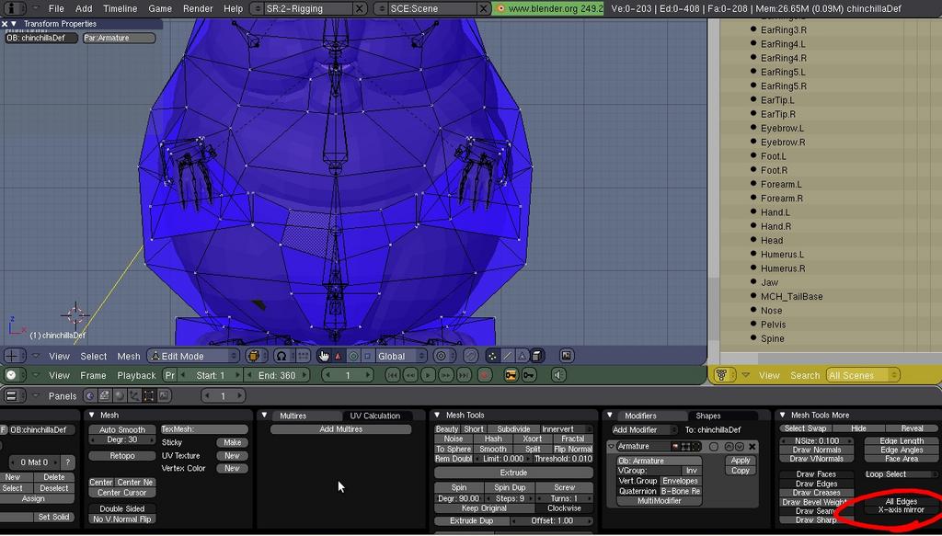Click the yellow insert keyframe icon
Viewport: 942px width, 536px height.
click(511, 375)
